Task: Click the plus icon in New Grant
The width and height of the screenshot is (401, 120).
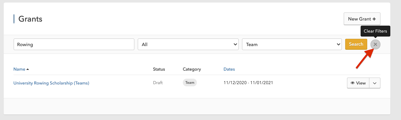Action: click(x=374, y=19)
